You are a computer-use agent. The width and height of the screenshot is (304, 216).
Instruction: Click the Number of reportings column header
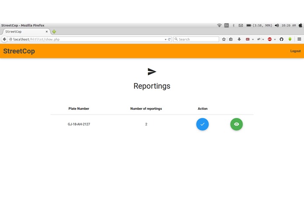146,109
